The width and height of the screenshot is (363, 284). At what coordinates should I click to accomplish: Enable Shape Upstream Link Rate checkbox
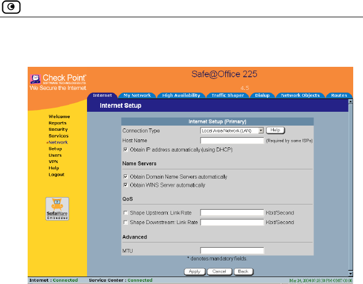tap(126, 213)
